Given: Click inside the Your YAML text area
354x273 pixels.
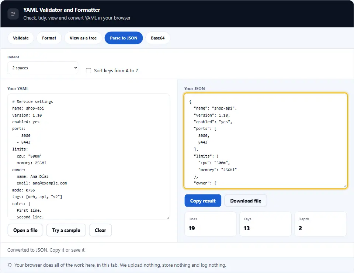Looking at the screenshot, I should coord(89,156).
